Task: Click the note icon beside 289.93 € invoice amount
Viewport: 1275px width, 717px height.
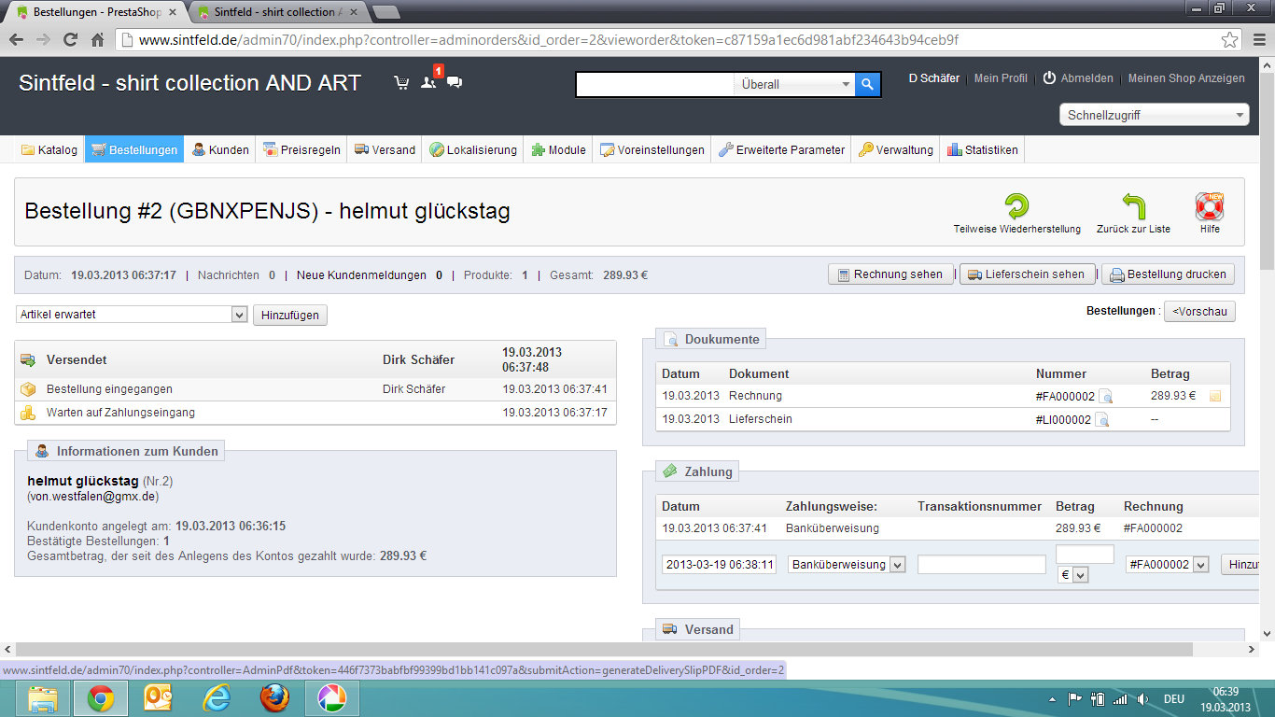Action: (x=1215, y=397)
